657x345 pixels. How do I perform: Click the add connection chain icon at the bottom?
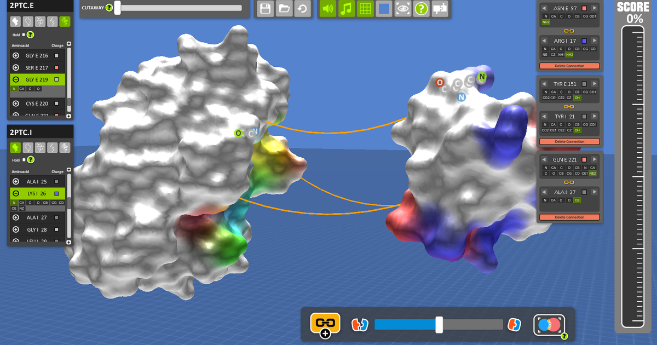[x=325, y=323]
